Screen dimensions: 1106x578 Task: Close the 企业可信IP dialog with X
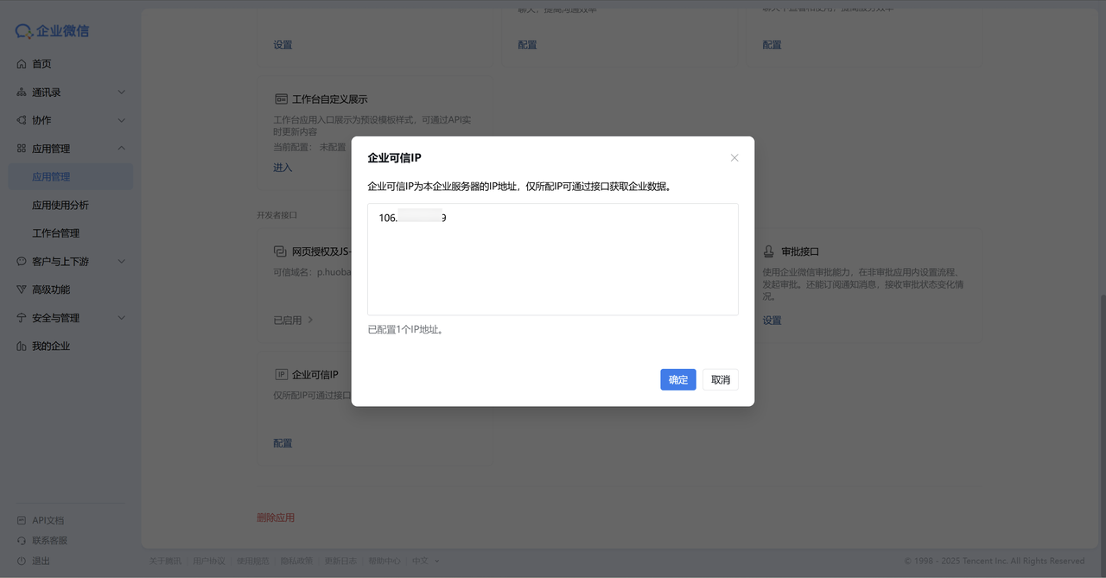click(734, 158)
